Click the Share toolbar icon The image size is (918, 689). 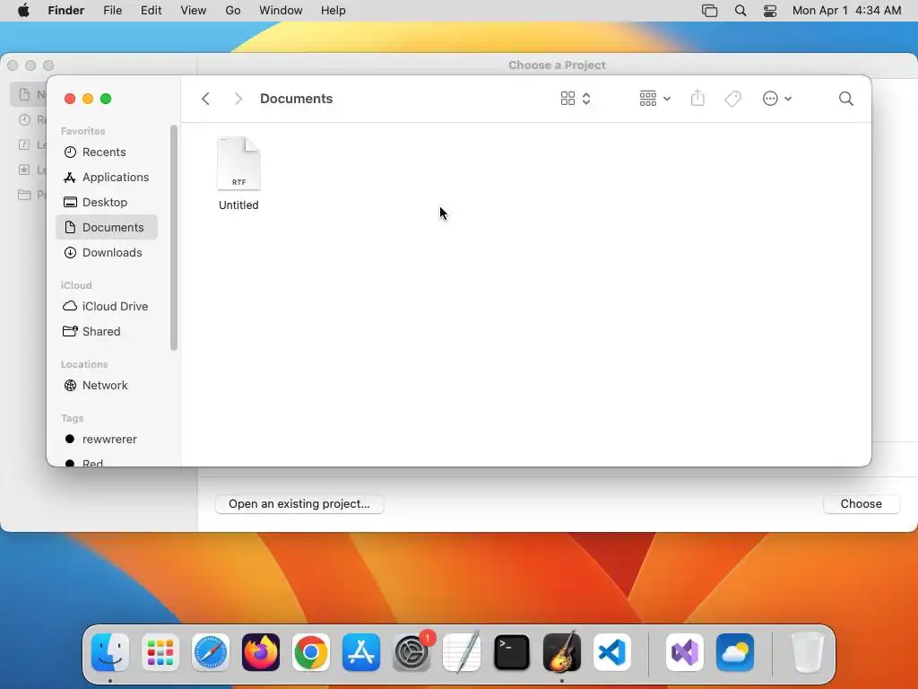[697, 98]
